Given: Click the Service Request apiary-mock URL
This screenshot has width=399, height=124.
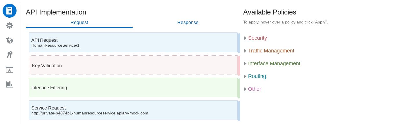Looking at the screenshot, I should (90, 113).
